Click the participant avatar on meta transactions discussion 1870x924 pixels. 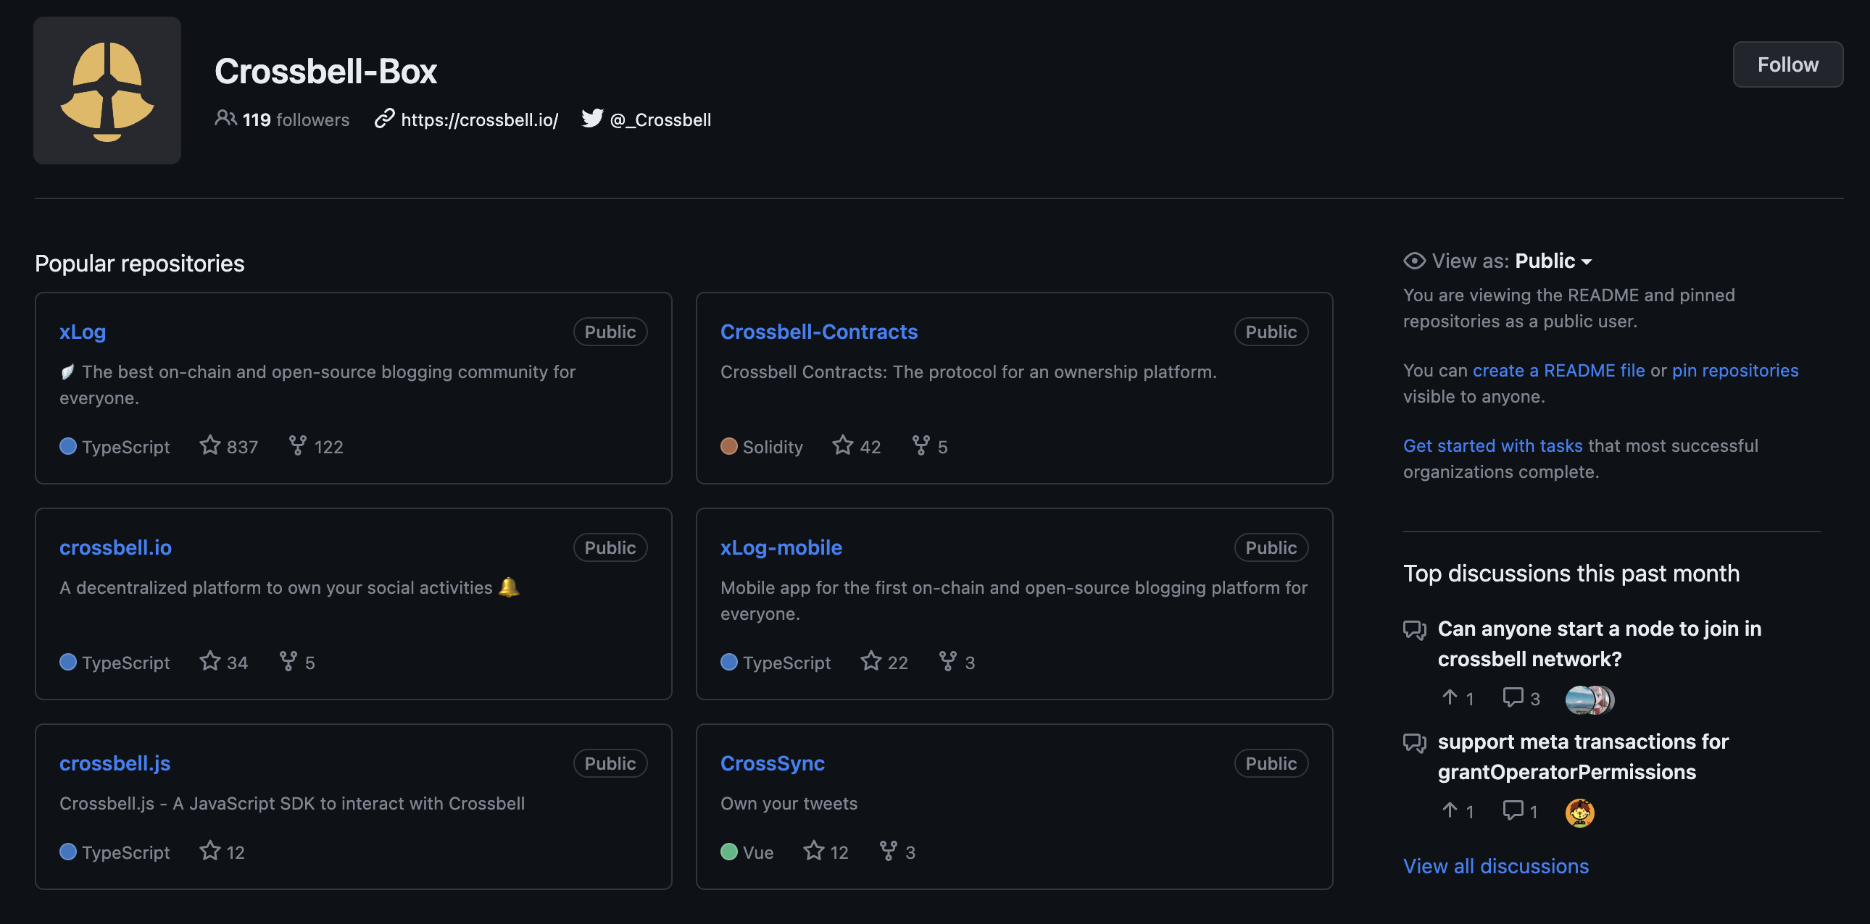point(1579,812)
